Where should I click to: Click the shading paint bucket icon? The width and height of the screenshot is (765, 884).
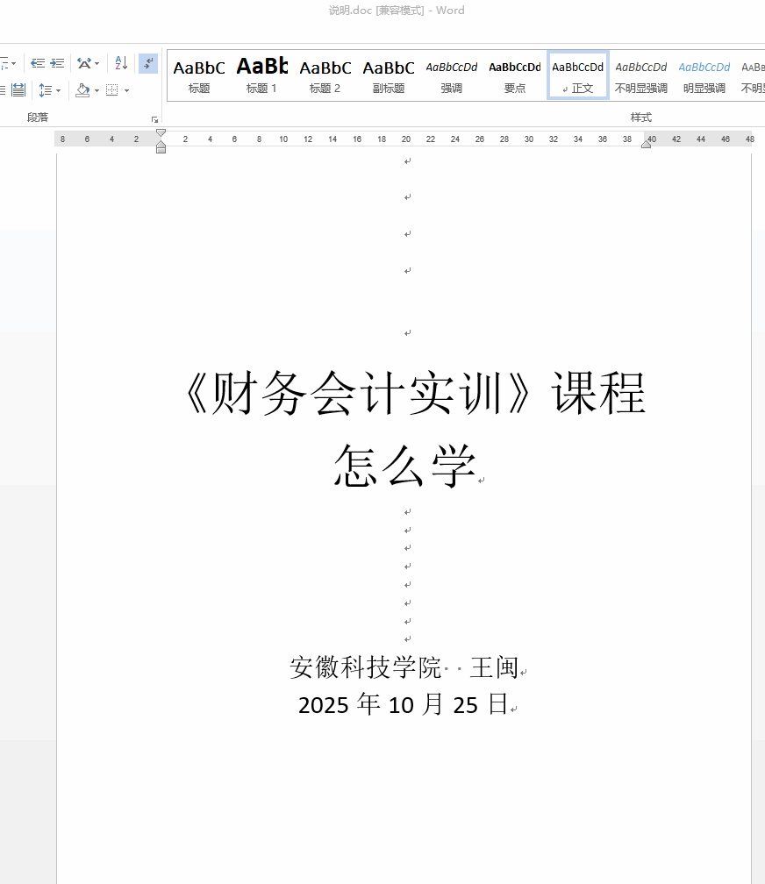[x=82, y=89]
